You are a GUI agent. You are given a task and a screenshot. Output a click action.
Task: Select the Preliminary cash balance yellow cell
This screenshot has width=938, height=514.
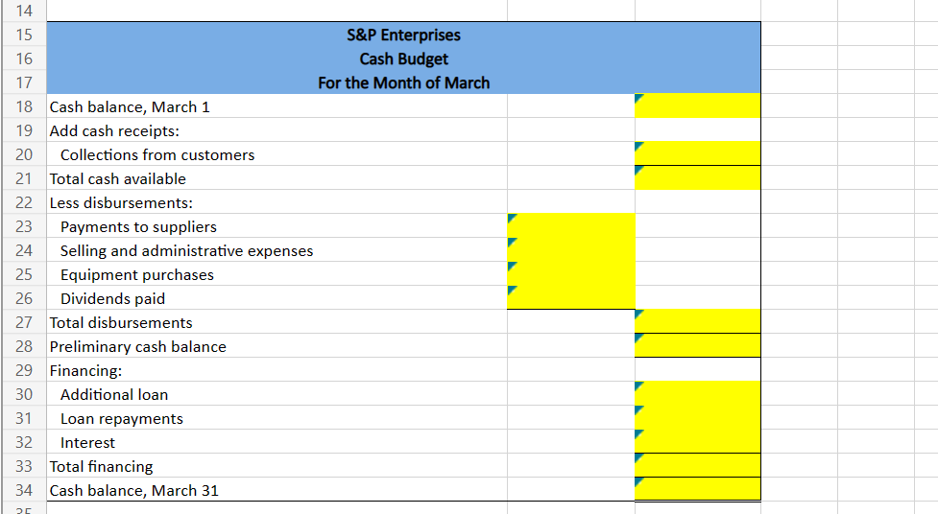698,345
